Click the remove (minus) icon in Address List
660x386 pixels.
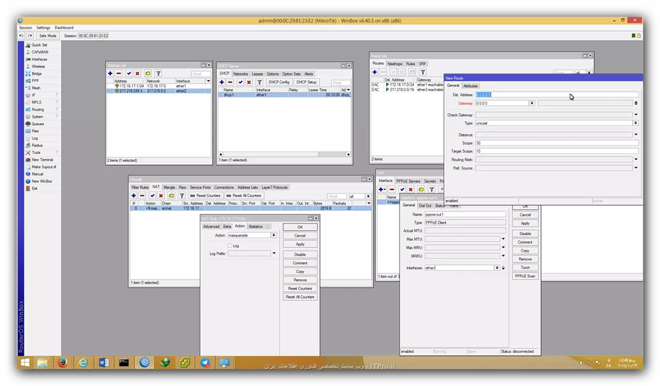pyautogui.click(x=119, y=73)
